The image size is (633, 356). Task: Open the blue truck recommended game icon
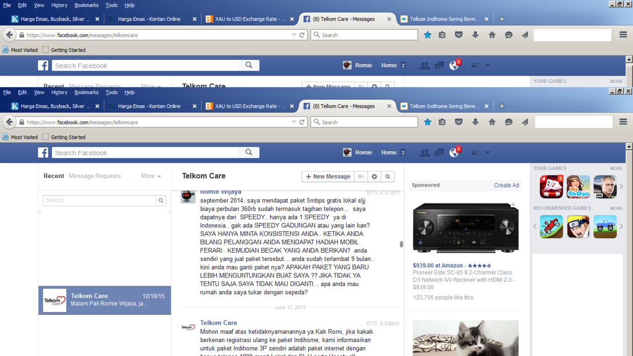click(605, 226)
